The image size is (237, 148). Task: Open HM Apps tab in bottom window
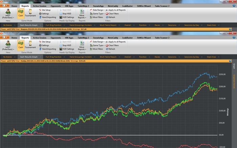(x=69, y=38)
